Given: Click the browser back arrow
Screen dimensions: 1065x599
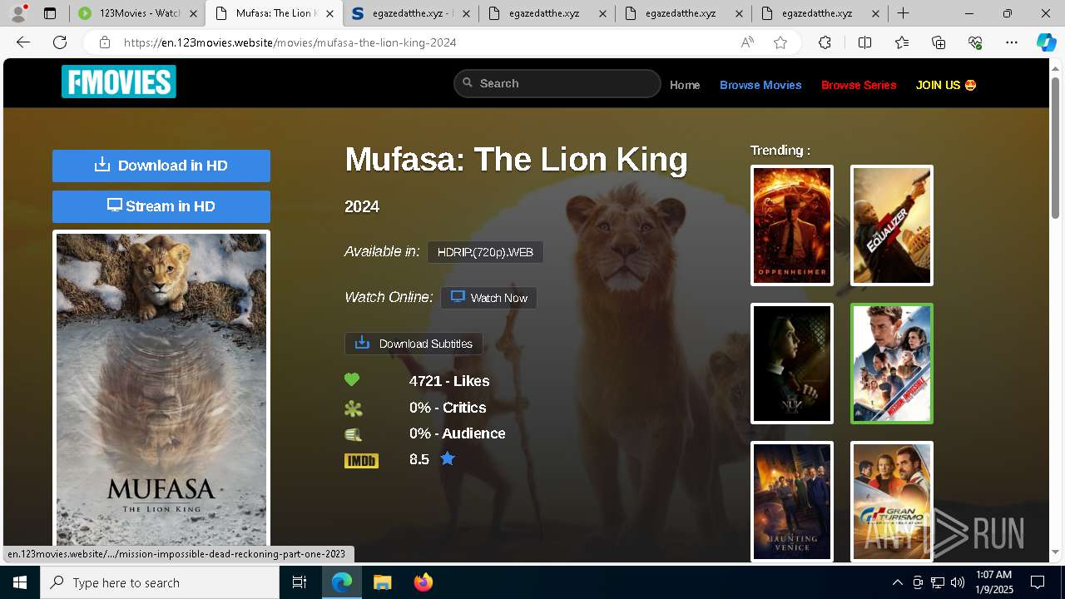Looking at the screenshot, I should [x=23, y=42].
